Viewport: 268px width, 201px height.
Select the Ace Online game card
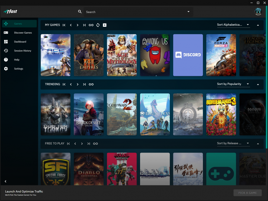[x=55, y=55]
